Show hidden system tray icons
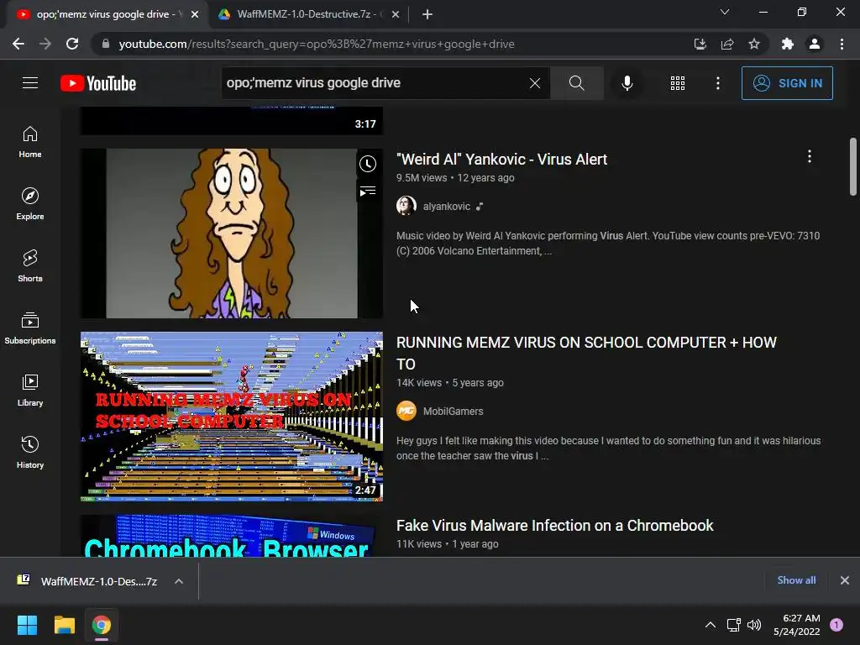860x645 pixels. (711, 625)
